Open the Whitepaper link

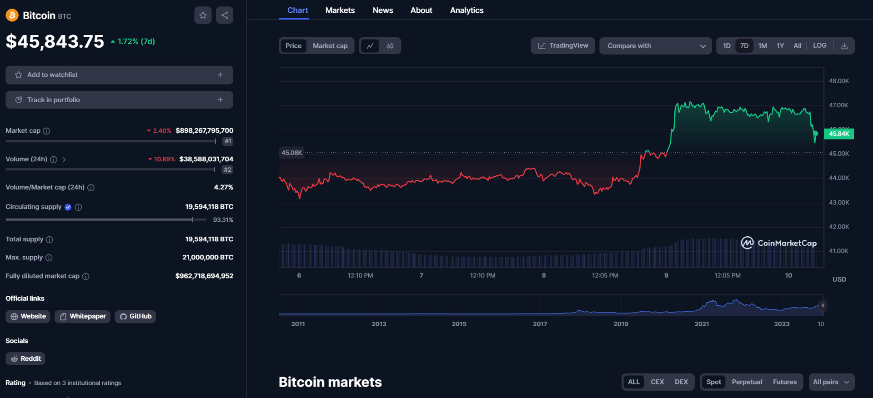82,317
